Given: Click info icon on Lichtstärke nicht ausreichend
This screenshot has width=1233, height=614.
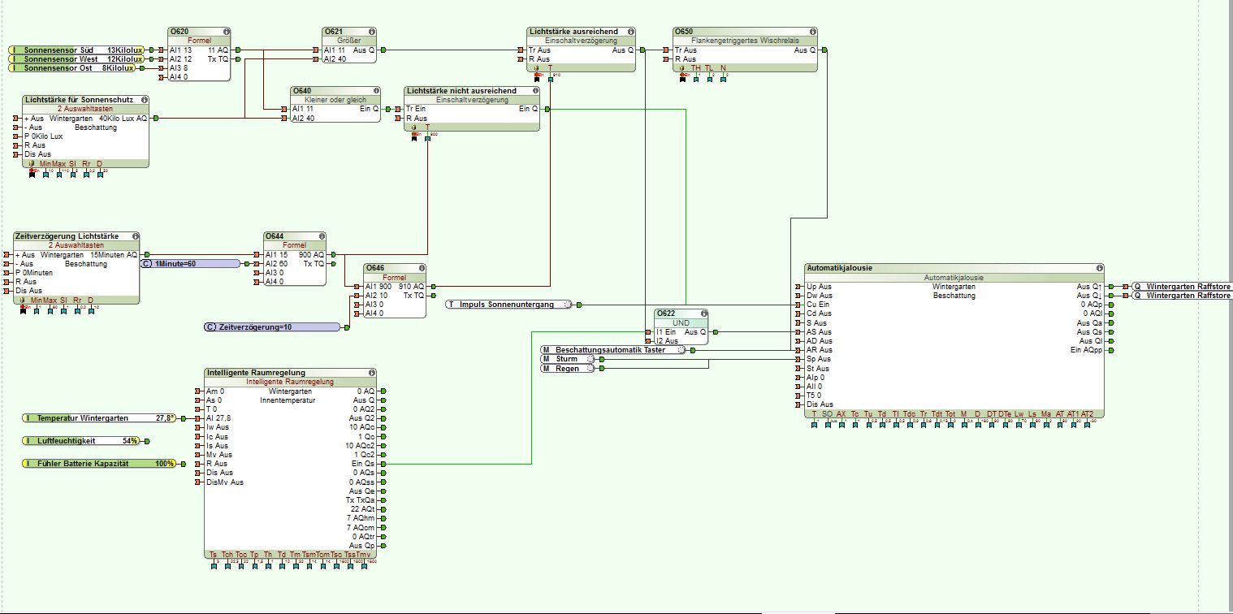Looking at the screenshot, I should point(534,90).
